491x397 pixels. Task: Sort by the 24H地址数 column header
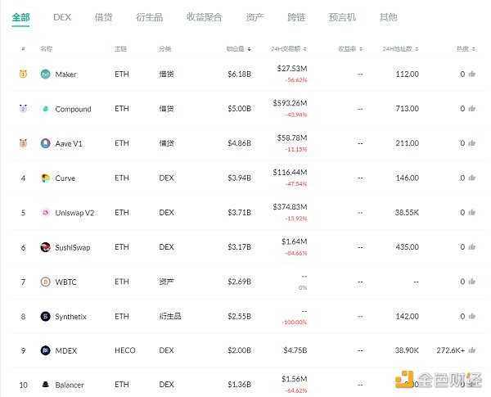tap(403, 49)
